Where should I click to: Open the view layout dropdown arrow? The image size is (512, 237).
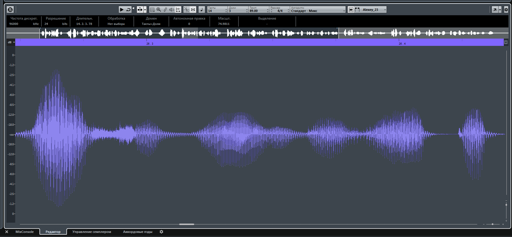[x=145, y=10]
